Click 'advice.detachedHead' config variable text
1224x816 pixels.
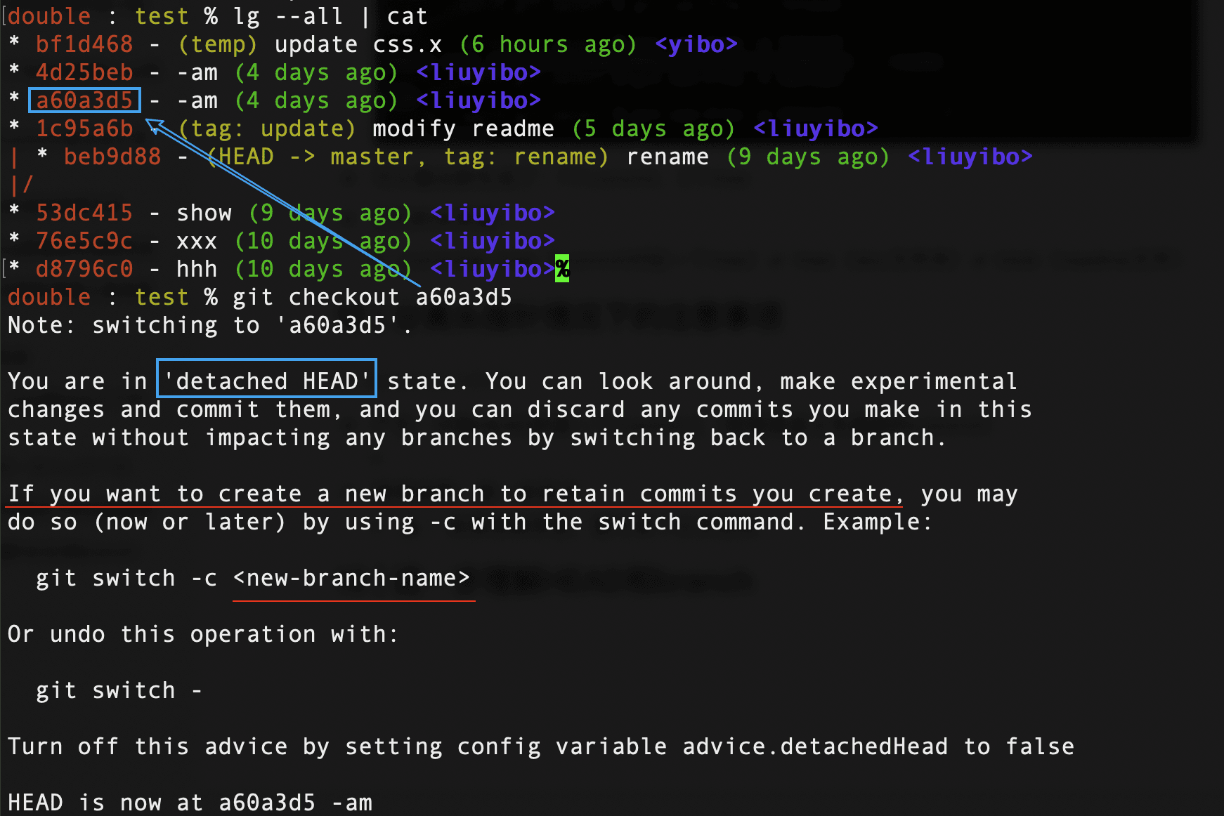point(815,746)
